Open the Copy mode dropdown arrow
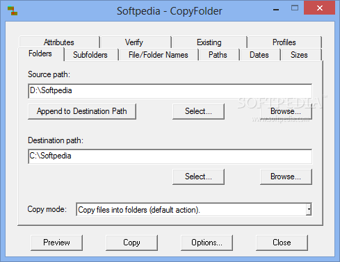Image resolution: width=340 pixels, height=262 pixels. [309, 210]
